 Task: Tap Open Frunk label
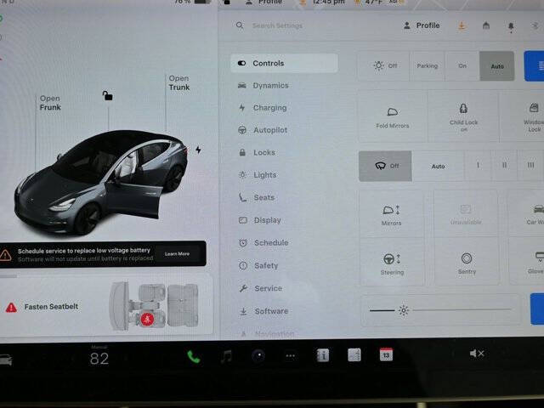[50, 103]
